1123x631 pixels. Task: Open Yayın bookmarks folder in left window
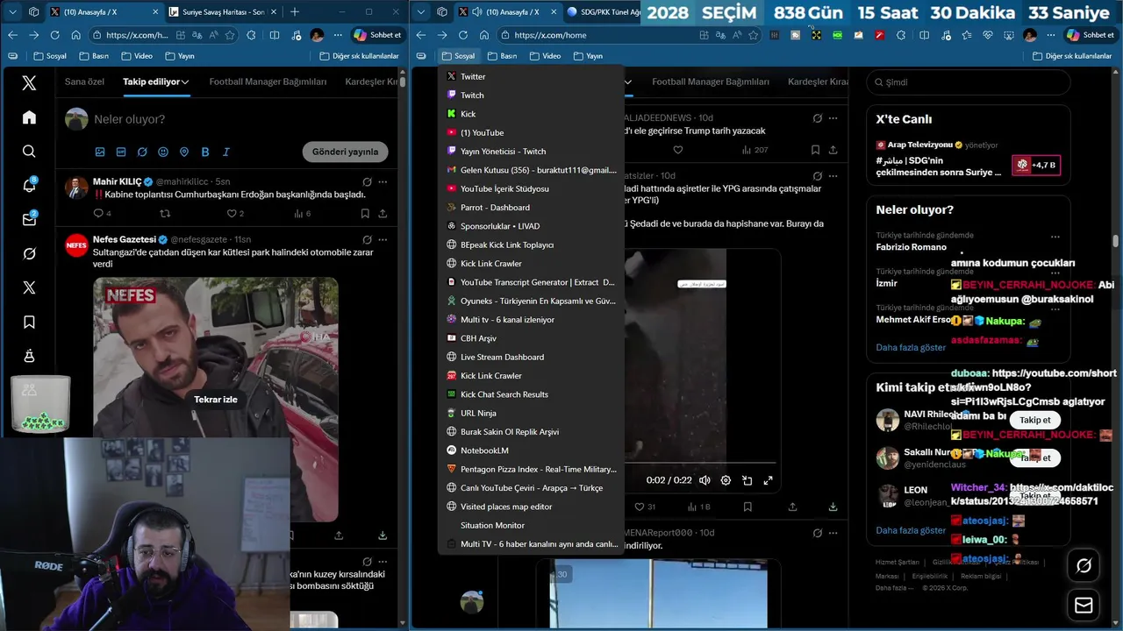coord(179,56)
